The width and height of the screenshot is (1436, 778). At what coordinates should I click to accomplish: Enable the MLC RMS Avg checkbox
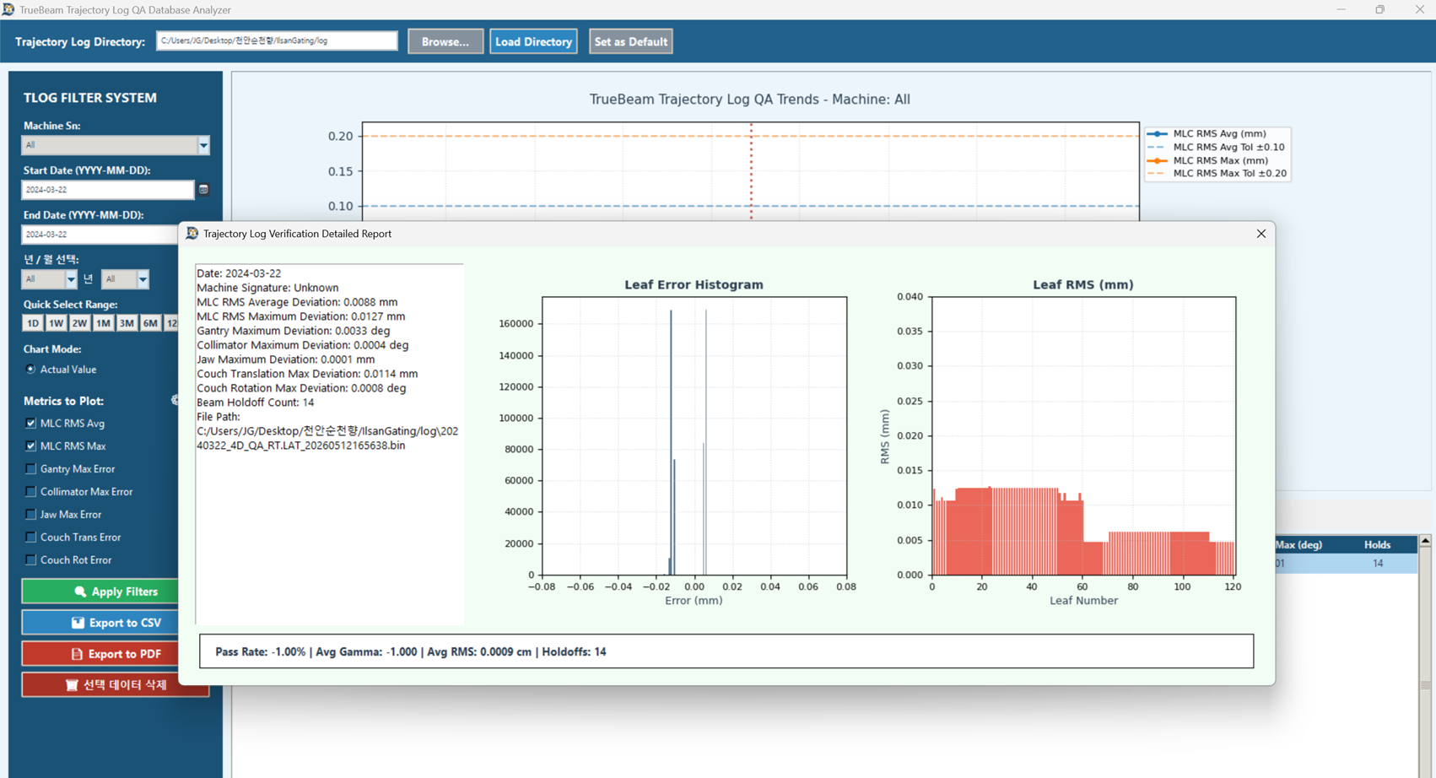point(31,423)
